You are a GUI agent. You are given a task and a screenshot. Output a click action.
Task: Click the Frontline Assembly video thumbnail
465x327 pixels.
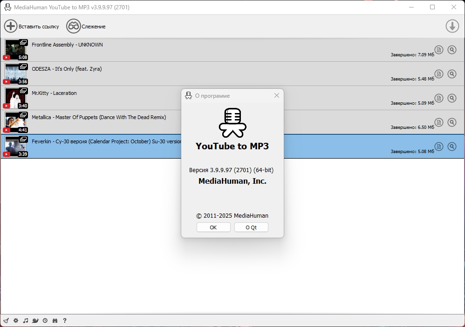16,50
